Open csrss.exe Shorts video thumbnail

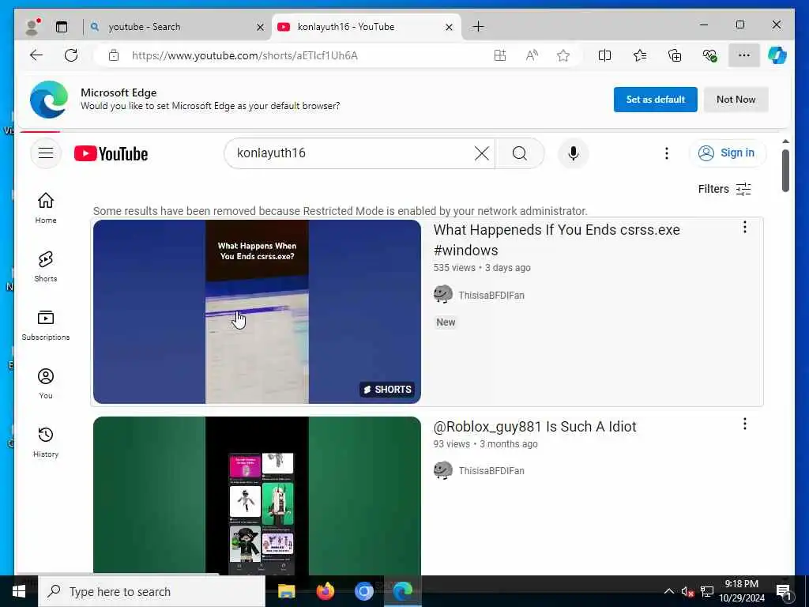pos(257,311)
